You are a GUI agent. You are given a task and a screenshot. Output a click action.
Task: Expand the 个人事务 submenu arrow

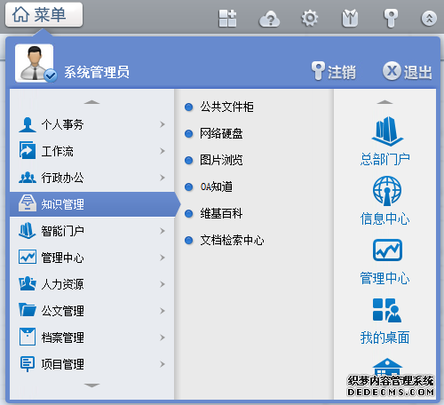(x=163, y=124)
